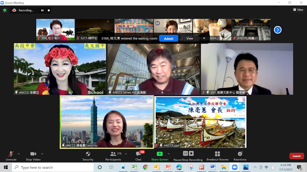Viewport: 307px width, 172px height.
Task: Click the green encryption shield icon
Action: click(x=5, y=10)
